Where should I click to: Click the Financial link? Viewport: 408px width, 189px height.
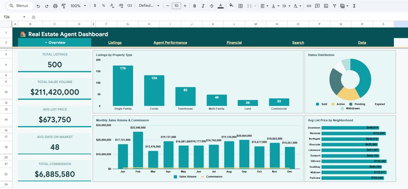click(234, 42)
